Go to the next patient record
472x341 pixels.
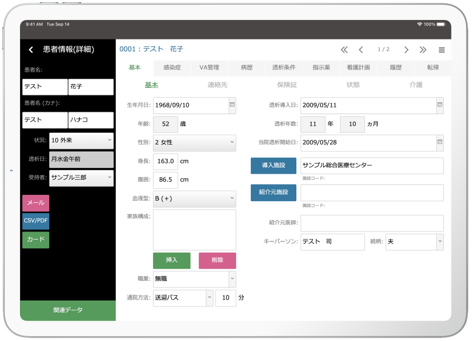click(406, 50)
